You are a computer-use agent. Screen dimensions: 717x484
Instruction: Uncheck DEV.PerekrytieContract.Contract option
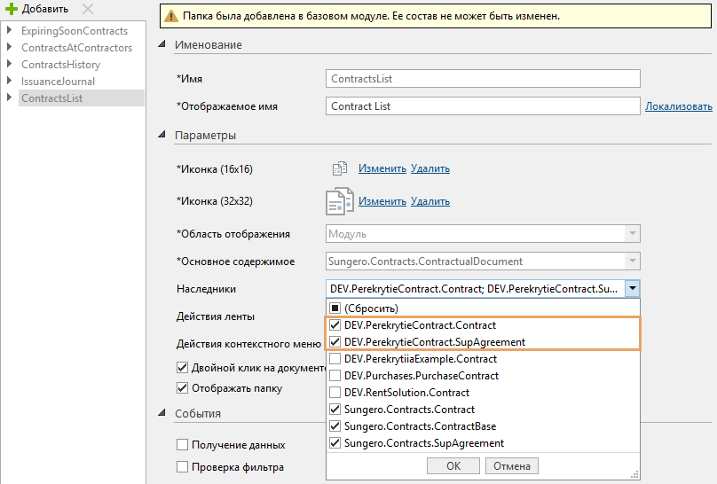(335, 325)
